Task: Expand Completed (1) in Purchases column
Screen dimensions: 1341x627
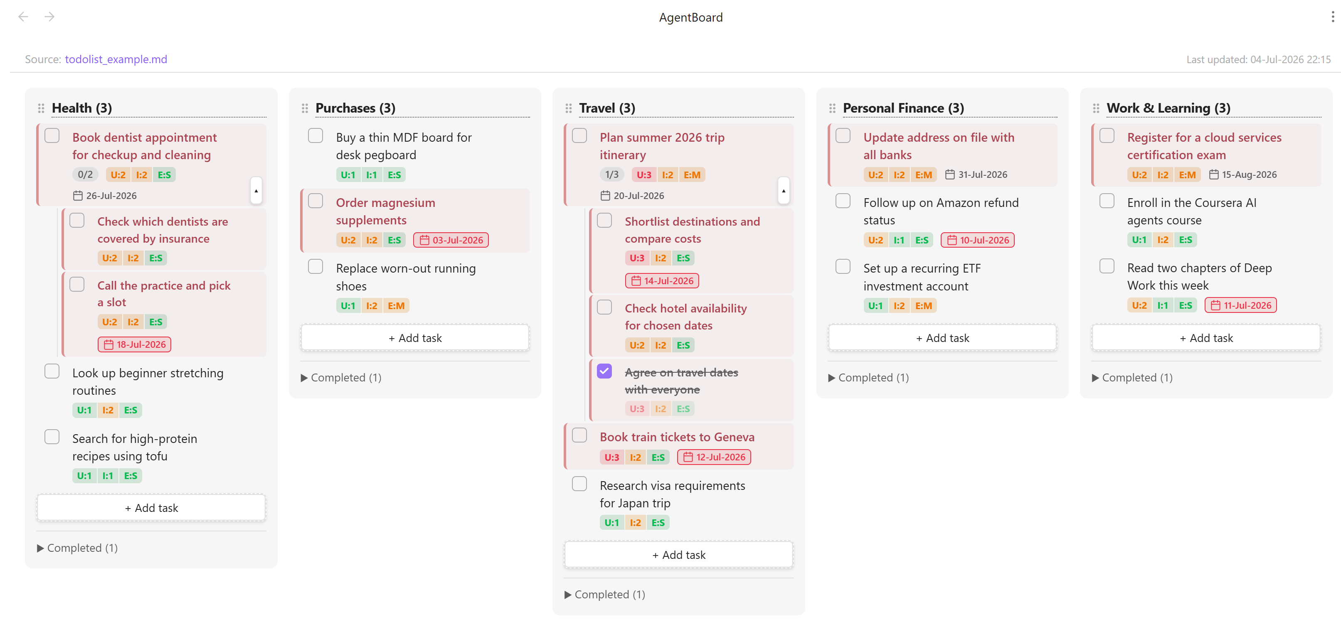Action: point(341,378)
